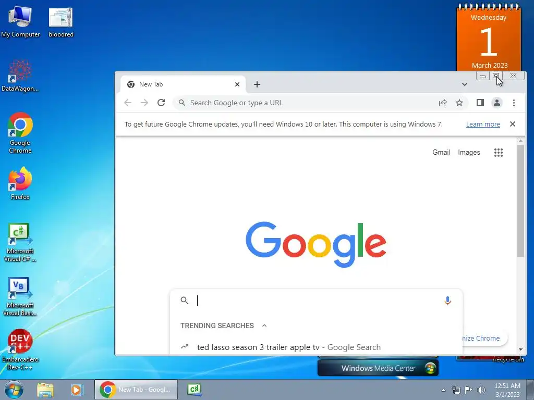Open Windows Media Player taskbar icon
Screen dimensions: 534x400
(x=77, y=390)
